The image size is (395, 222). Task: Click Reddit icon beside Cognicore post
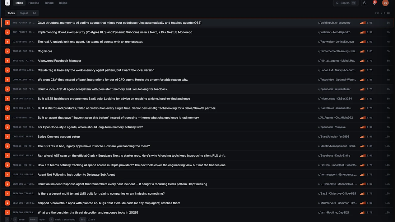point(7,51)
